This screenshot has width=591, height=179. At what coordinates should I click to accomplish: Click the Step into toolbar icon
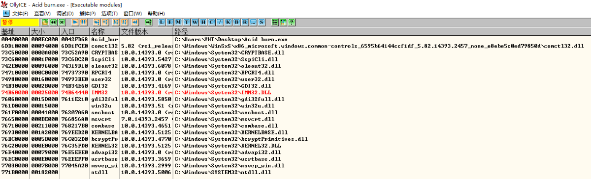(97, 22)
